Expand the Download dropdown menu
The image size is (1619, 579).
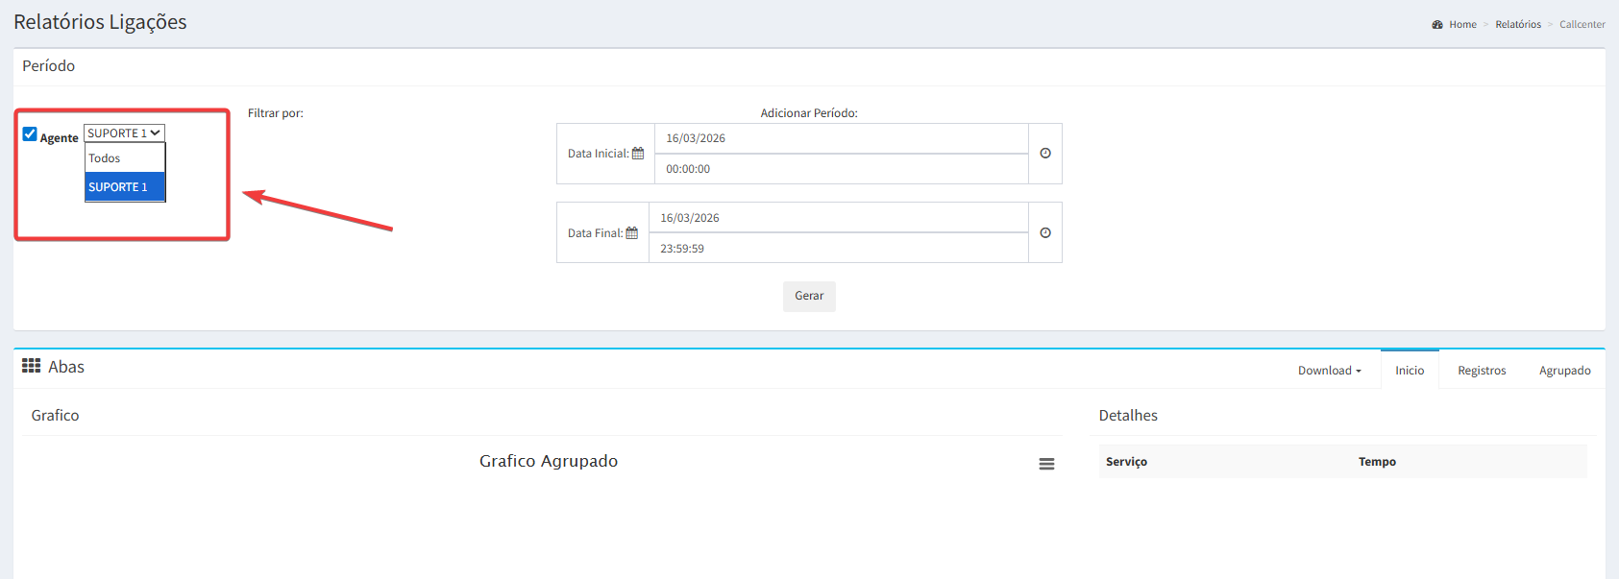tap(1329, 371)
